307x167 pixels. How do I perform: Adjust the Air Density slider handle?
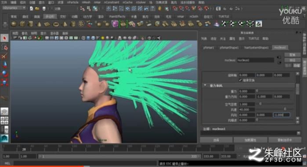click(x=260, y=104)
